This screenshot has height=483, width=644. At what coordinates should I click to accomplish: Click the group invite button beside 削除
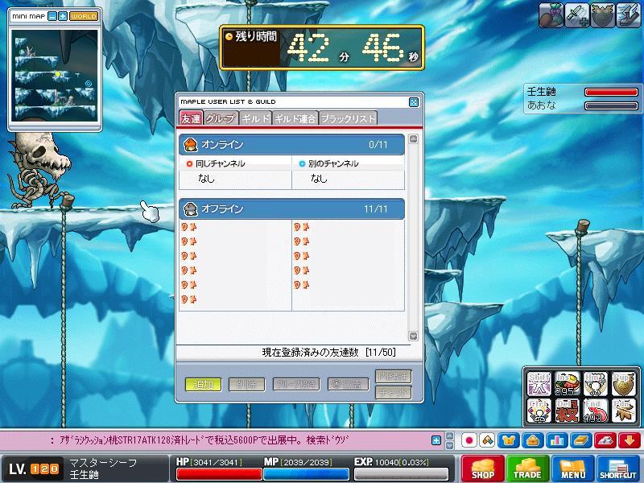296,385
